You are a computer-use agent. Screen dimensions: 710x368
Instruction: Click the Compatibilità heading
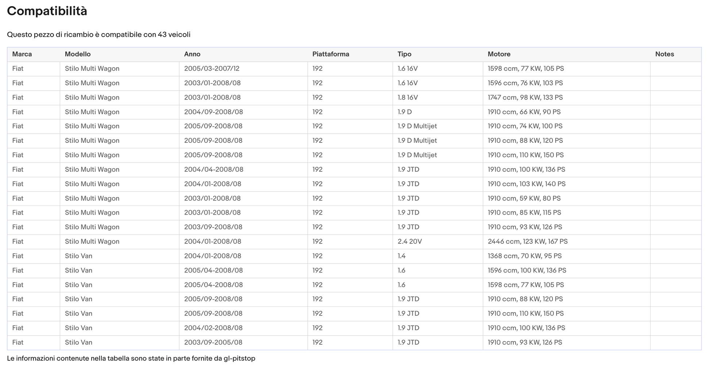pos(47,11)
